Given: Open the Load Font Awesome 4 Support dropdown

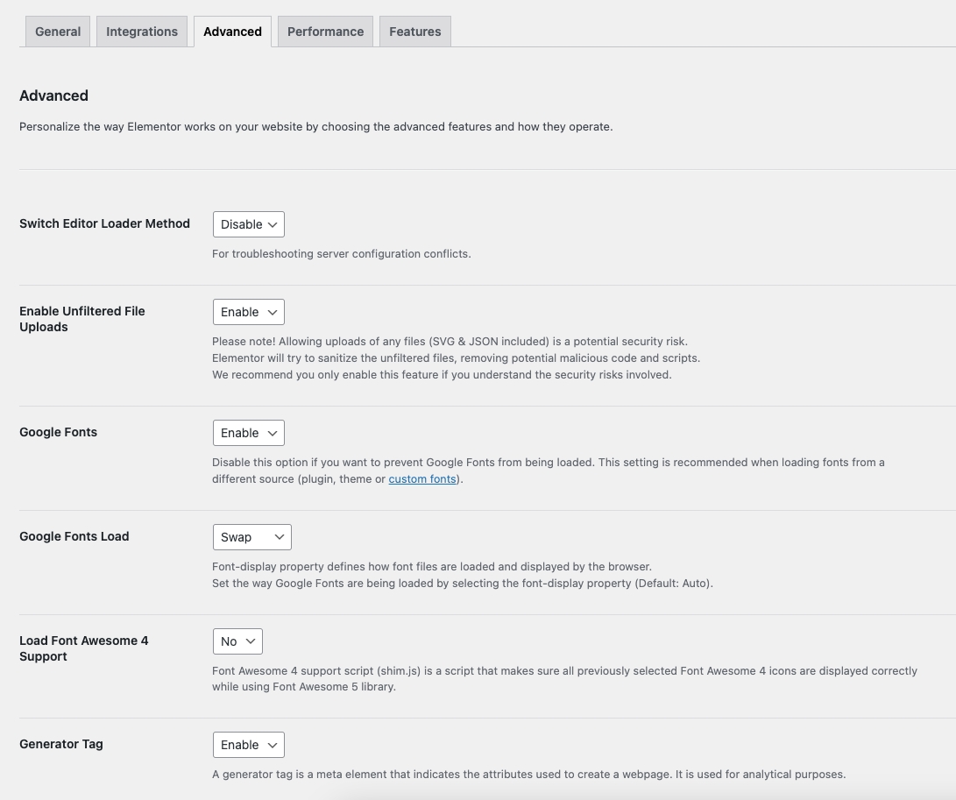Looking at the screenshot, I should coord(237,641).
